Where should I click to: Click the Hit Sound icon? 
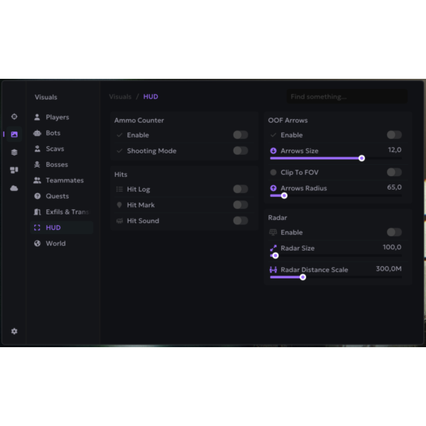(x=119, y=221)
